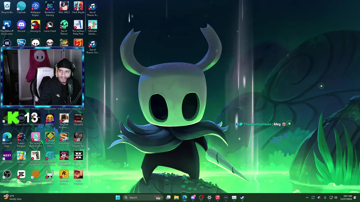Select the Stumble Guys desktop icon

21,159
